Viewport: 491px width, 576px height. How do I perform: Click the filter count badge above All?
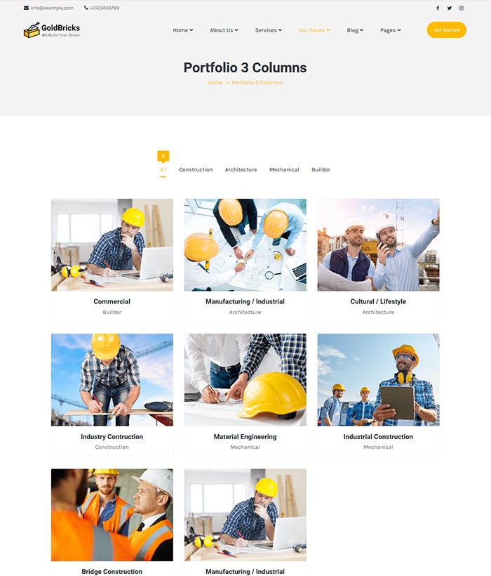tap(163, 156)
